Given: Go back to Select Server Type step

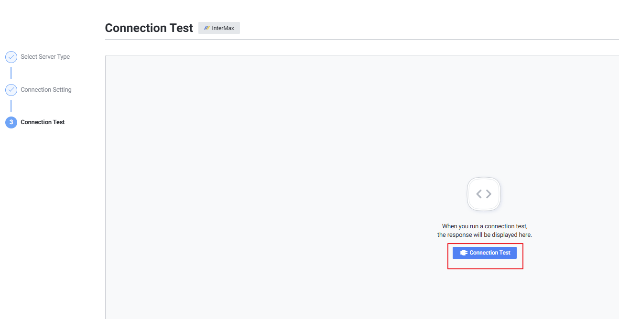Looking at the screenshot, I should (45, 57).
